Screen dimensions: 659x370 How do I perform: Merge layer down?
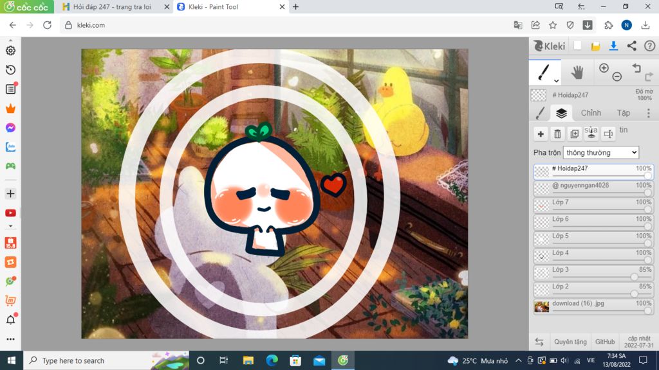click(x=591, y=134)
